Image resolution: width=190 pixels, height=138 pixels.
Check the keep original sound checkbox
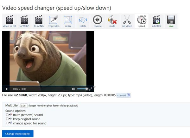pyautogui.click(x=7, y=119)
